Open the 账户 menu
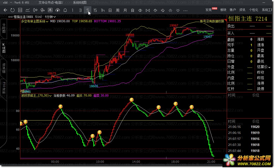The width and height of the screenshot is (275, 168). 233,10
